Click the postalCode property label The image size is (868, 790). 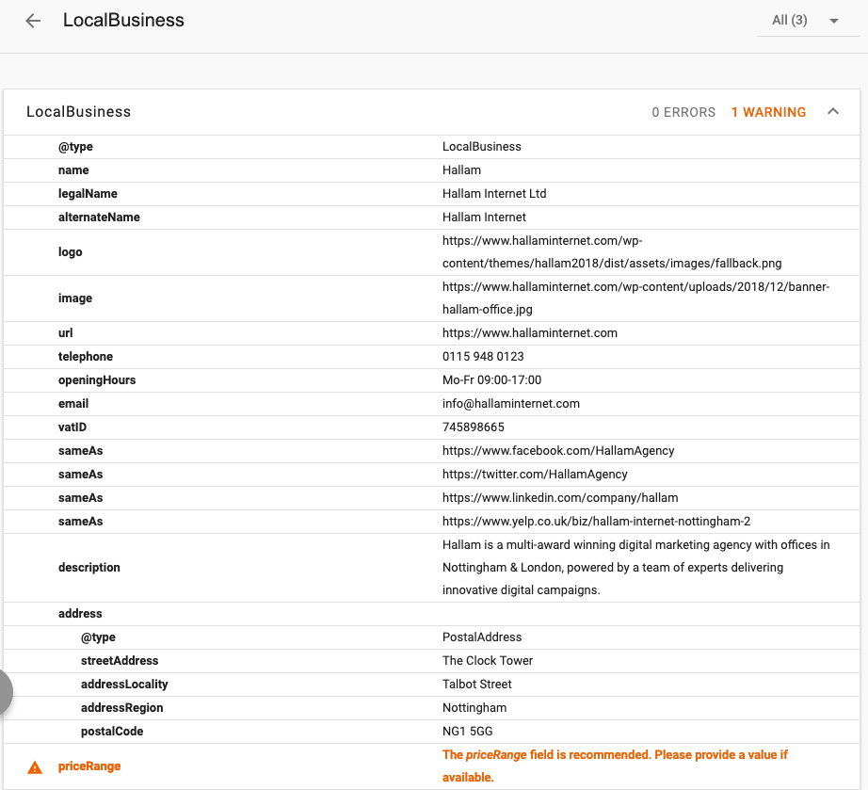112,732
